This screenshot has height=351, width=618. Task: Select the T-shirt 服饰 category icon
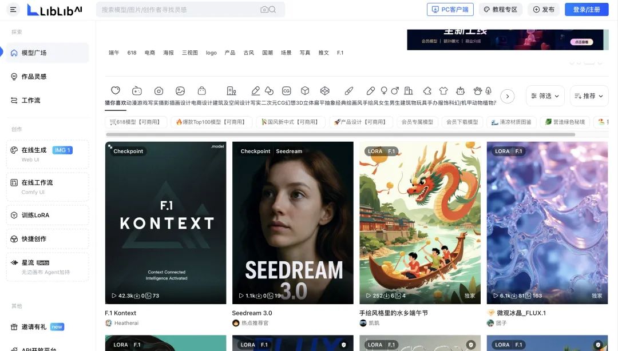click(x=443, y=91)
